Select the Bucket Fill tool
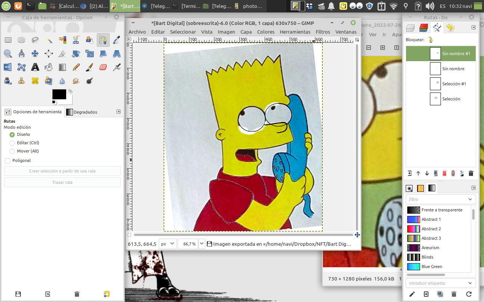The image size is (484, 302). click(49, 67)
